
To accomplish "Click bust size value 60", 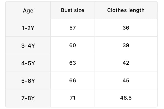I will pos(73,45).
